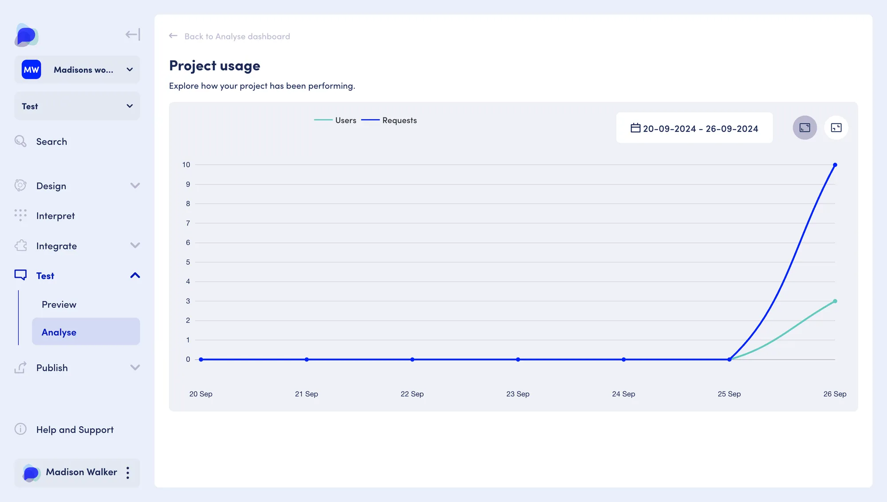
Task: Click the '23 Sep' axis label
Action: 518,394
